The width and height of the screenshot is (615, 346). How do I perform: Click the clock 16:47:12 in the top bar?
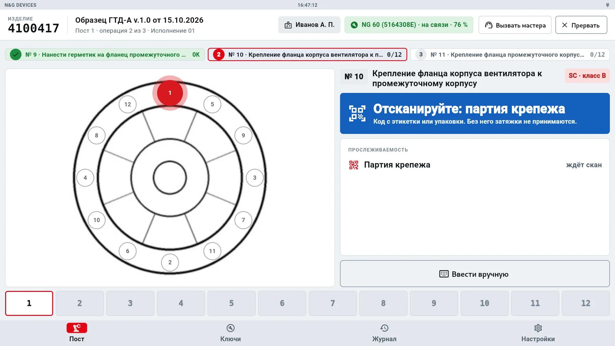tap(307, 5)
